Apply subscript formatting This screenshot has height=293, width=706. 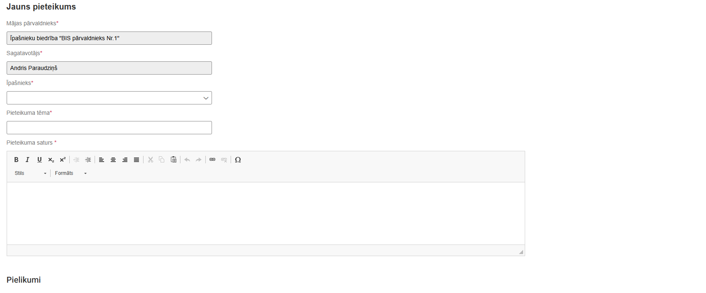click(x=51, y=160)
